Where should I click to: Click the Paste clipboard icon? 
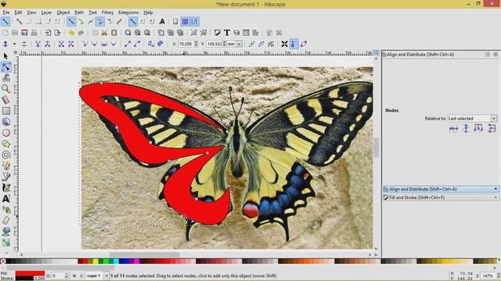[x=114, y=33]
